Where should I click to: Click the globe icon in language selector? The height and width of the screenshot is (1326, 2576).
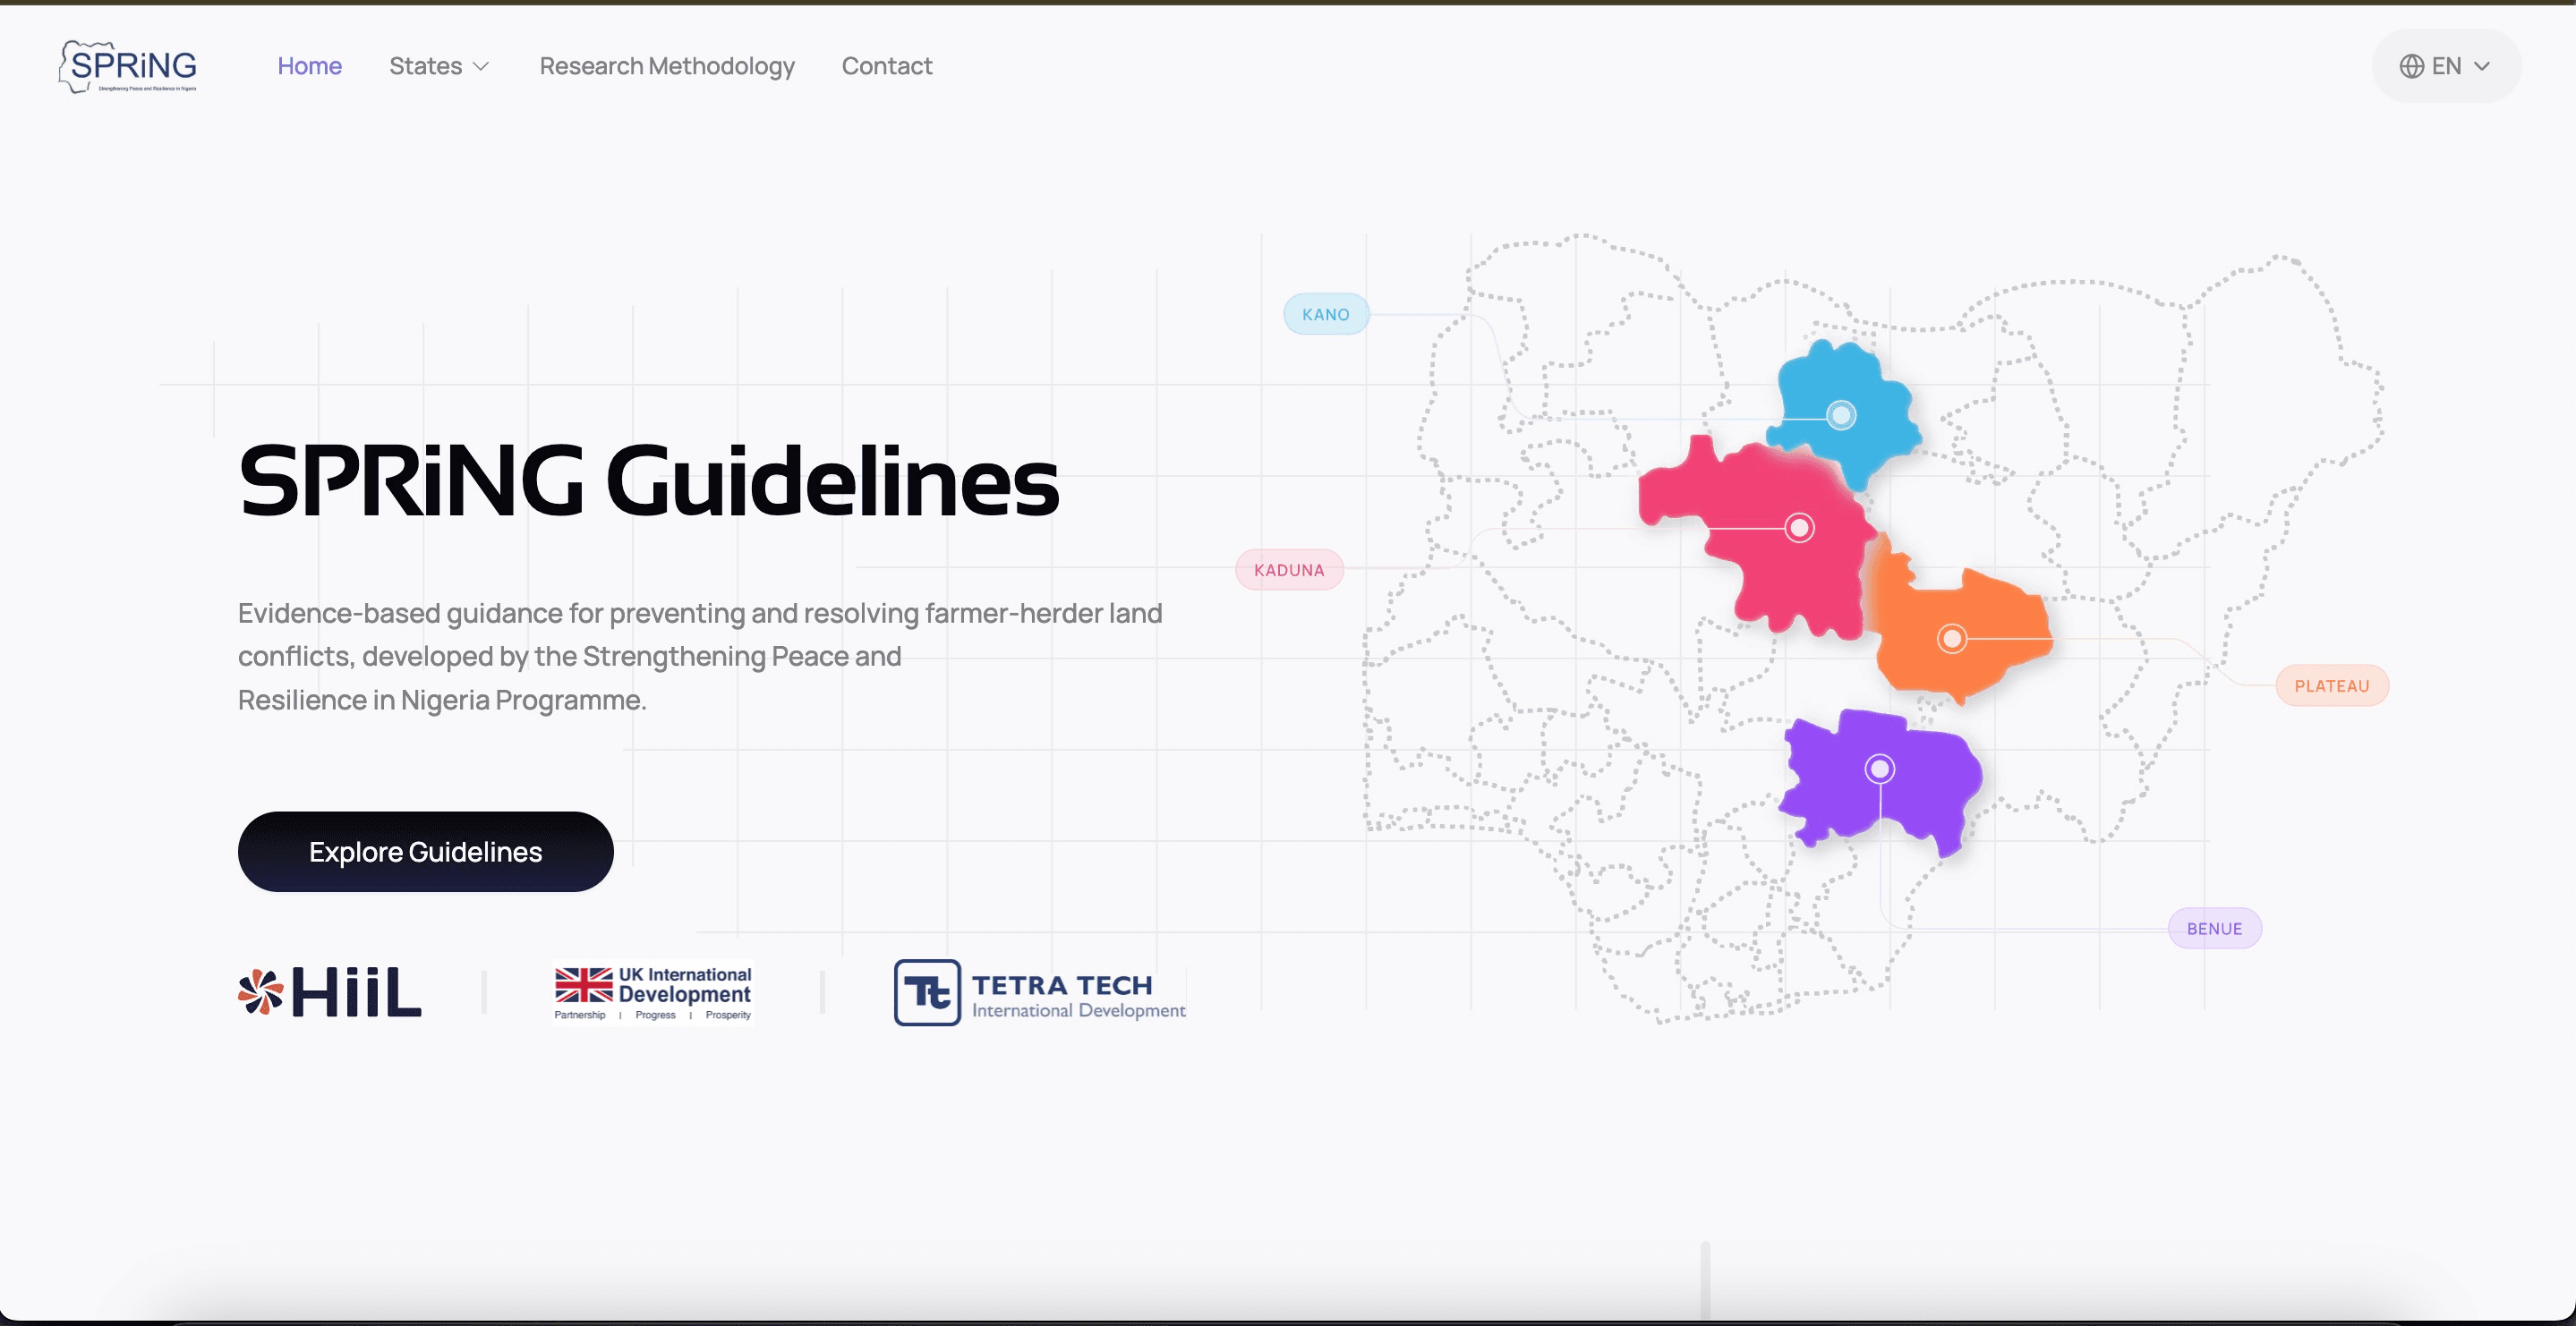click(x=2411, y=66)
